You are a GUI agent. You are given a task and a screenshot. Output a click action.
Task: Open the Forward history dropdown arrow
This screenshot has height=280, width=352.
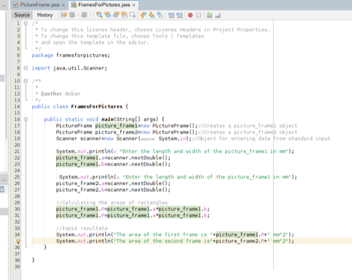90,15
